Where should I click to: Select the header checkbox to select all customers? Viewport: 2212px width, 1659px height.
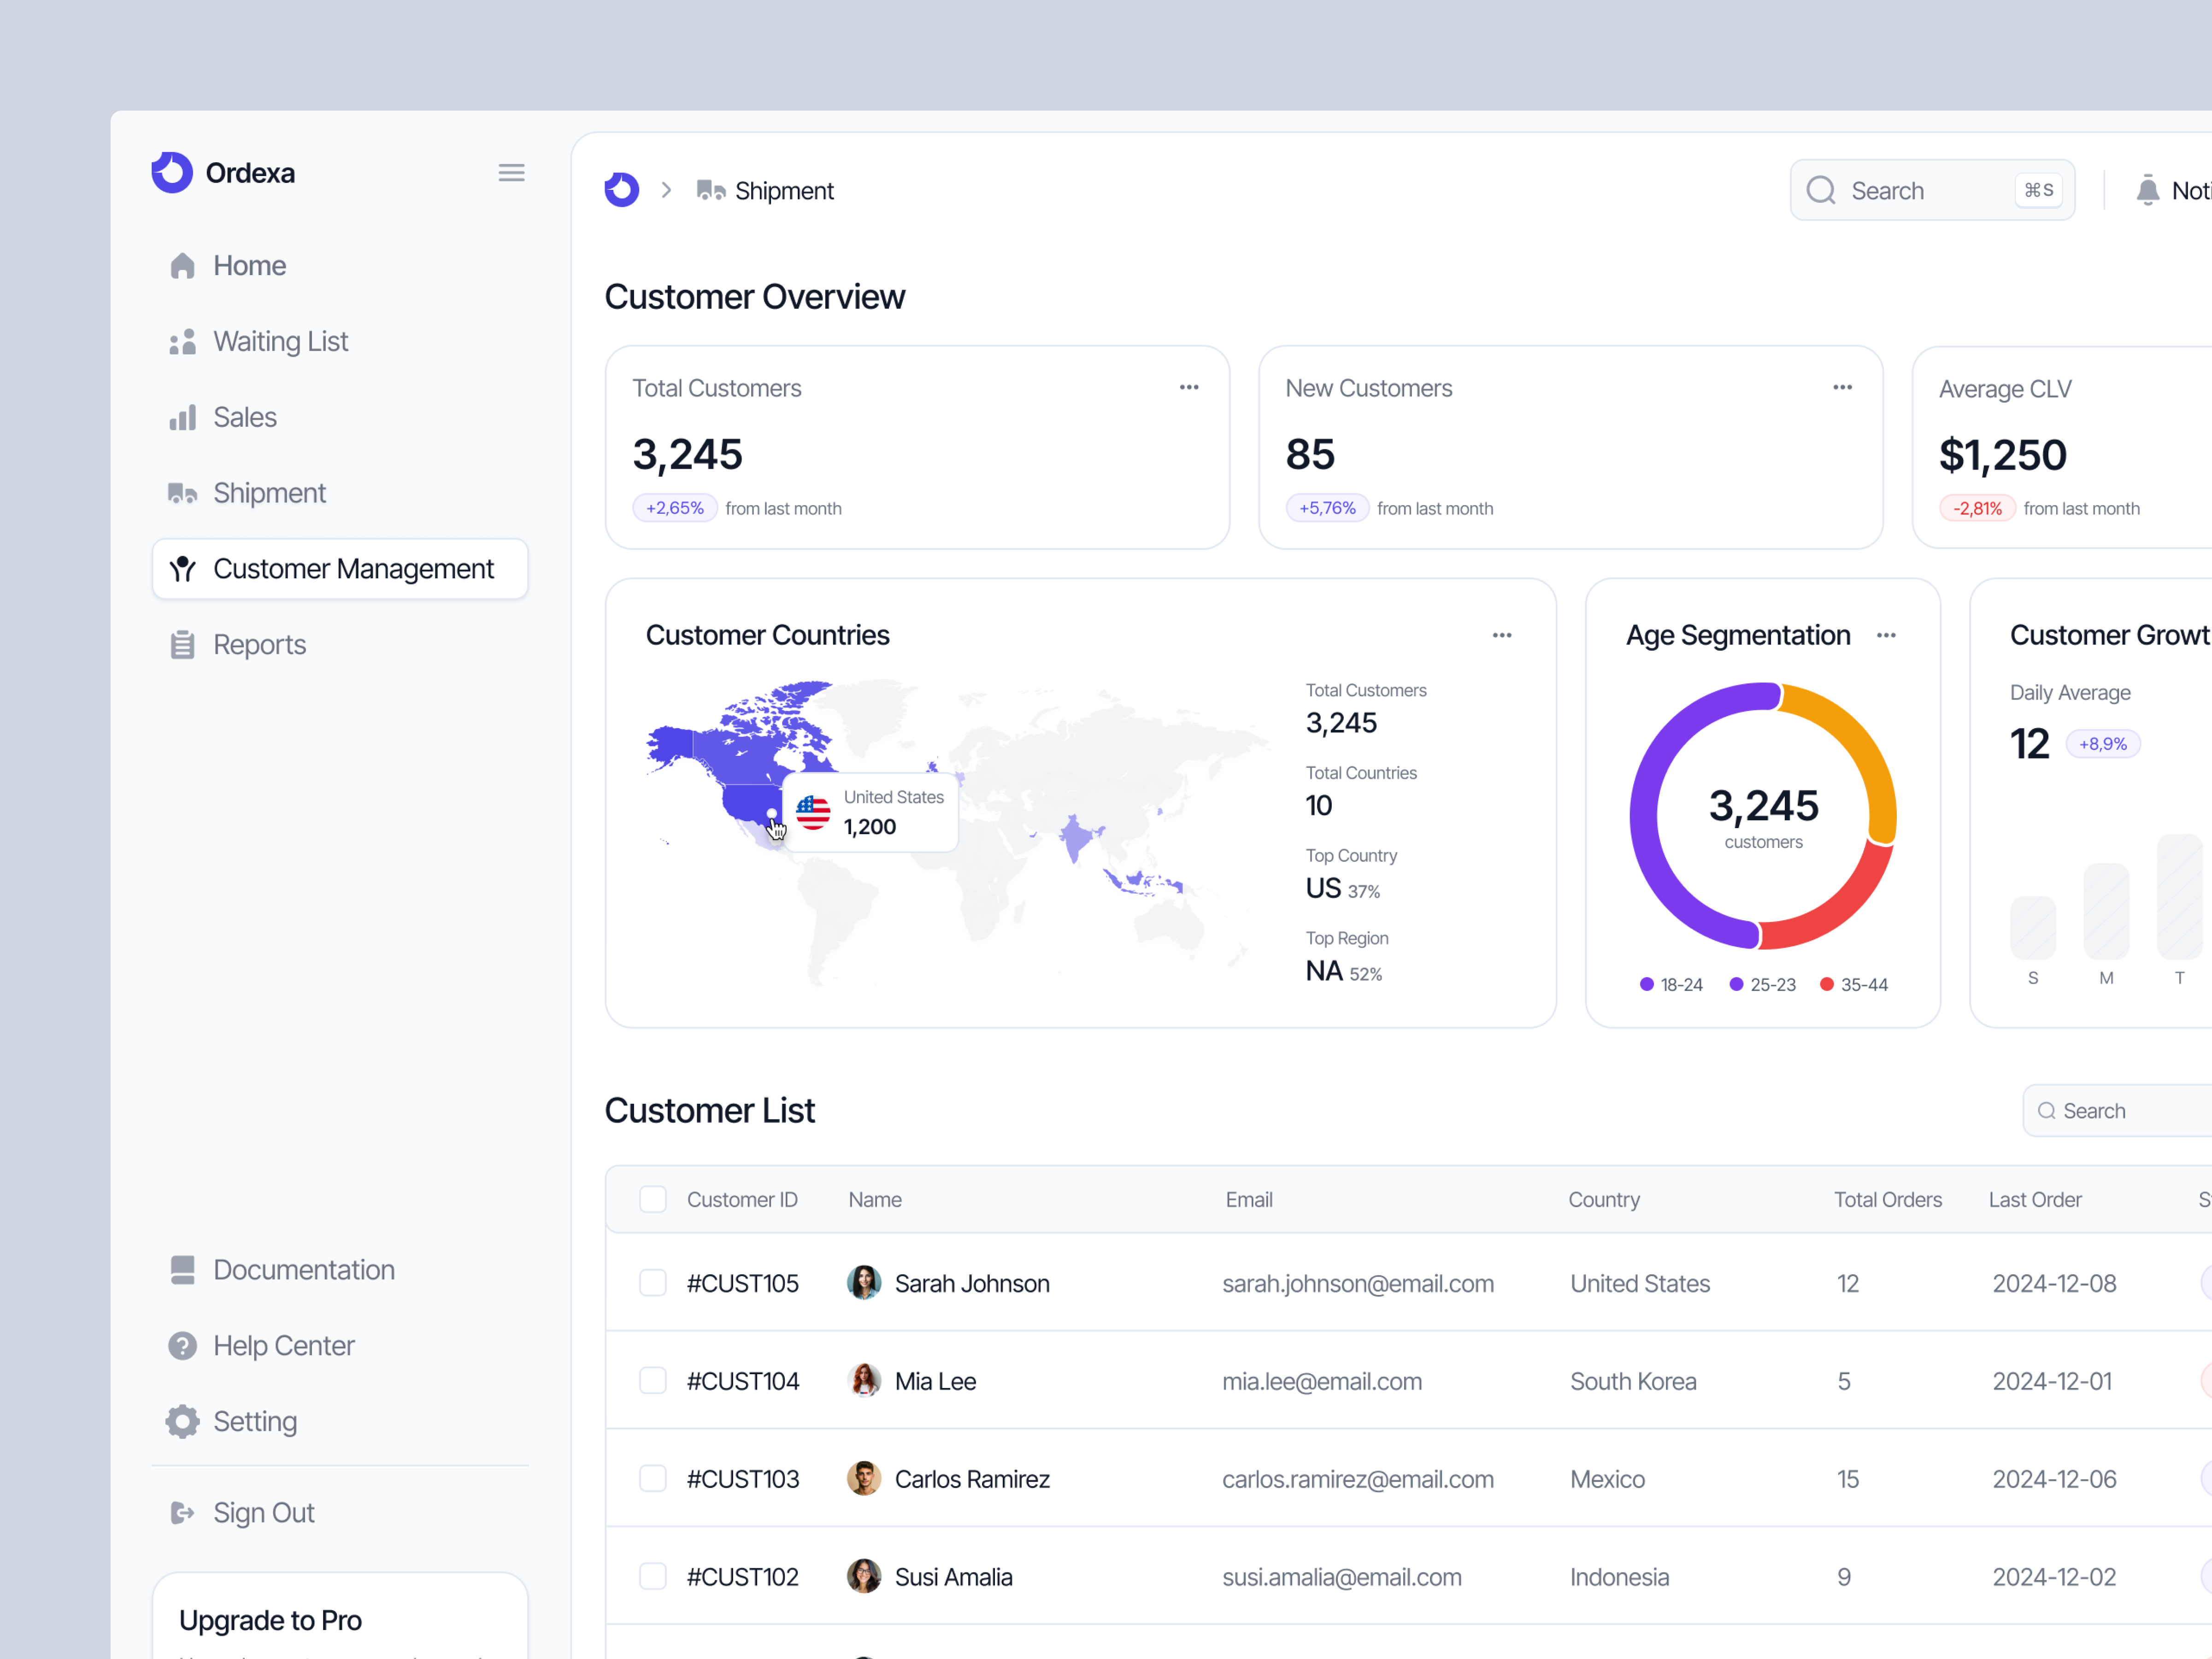[x=653, y=1199]
